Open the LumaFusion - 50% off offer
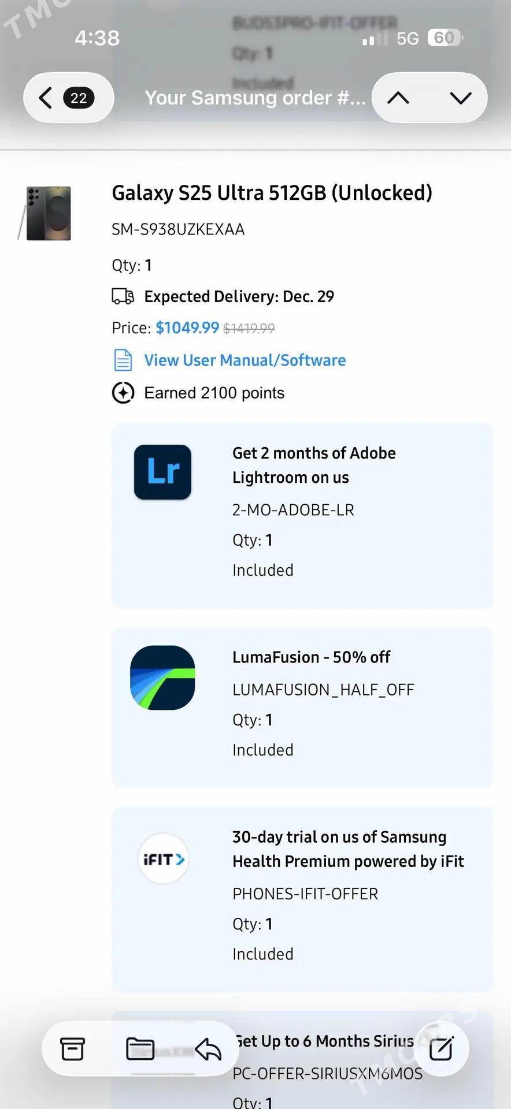This screenshot has height=1109, width=511. tap(311, 657)
